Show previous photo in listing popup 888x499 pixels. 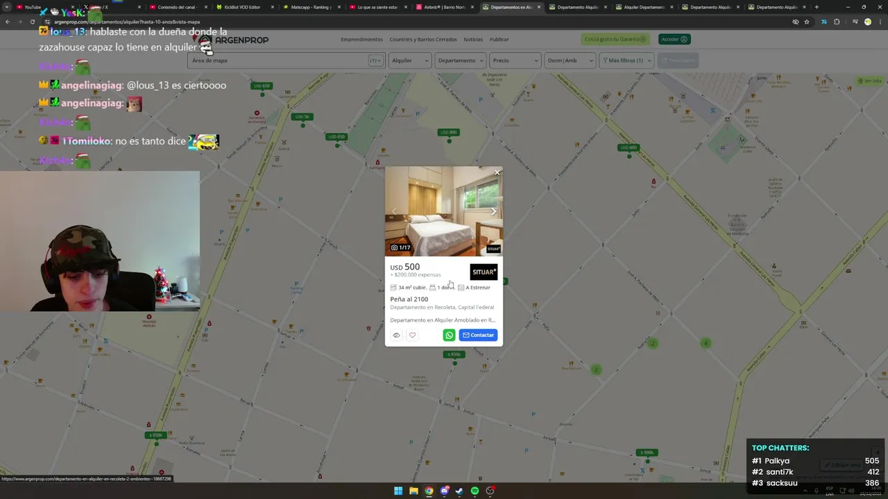(394, 211)
